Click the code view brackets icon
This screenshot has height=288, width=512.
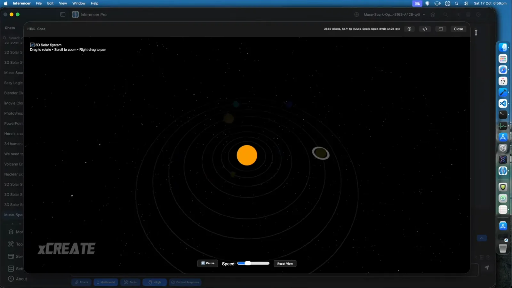425,29
